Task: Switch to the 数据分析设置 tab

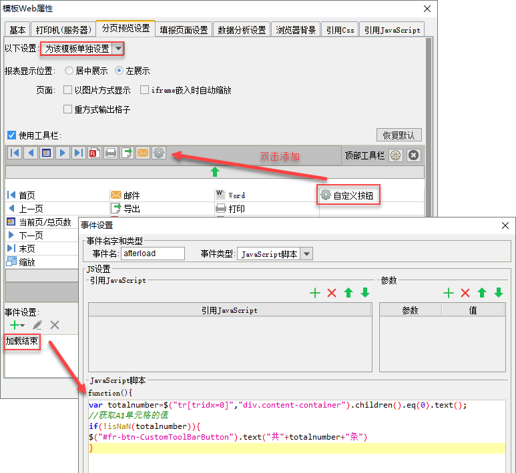Action: pyautogui.click(x=242, y=30)
